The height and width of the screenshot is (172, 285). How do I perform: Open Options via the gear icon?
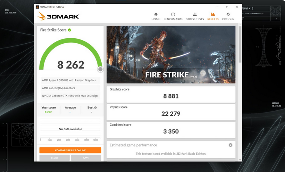228,14
